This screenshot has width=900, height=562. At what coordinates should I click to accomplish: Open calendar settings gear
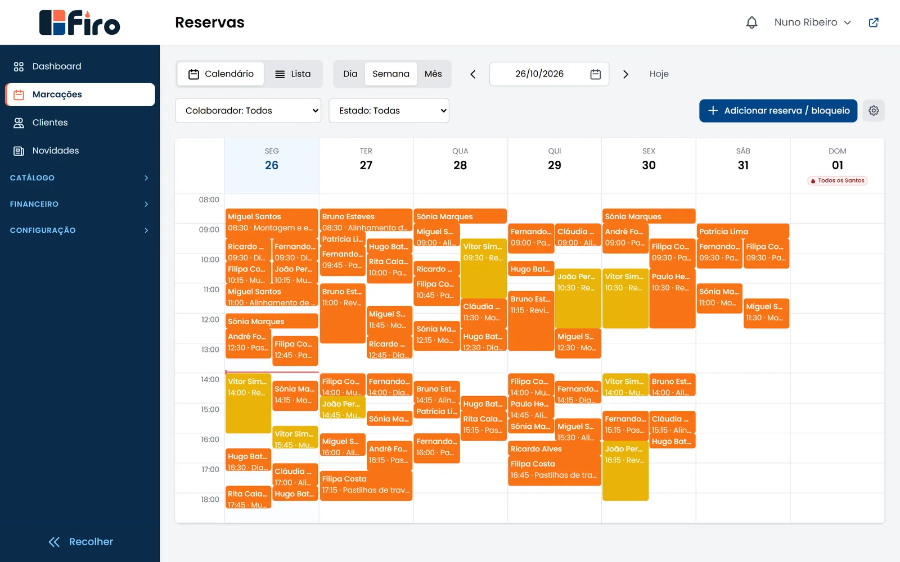click(x=874, y=111)
